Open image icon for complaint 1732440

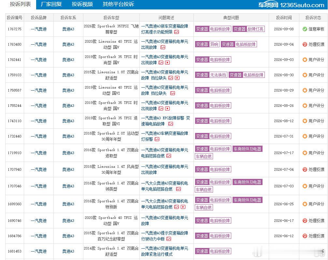click(x=157, y=139)
